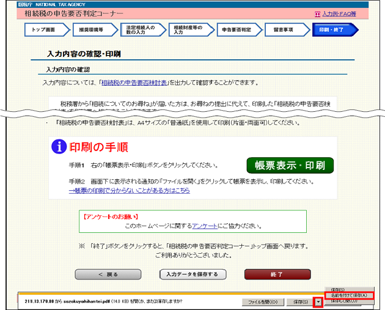Click the 印刷・終了 step
The image size is (385, 310).
click(x=335, y=30)
